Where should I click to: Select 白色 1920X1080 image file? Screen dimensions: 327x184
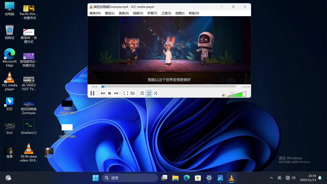[67, 131]
